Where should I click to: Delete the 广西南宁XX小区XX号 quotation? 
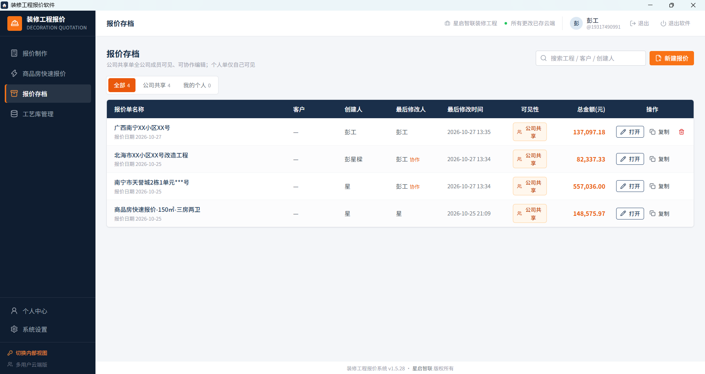[681, 132]
